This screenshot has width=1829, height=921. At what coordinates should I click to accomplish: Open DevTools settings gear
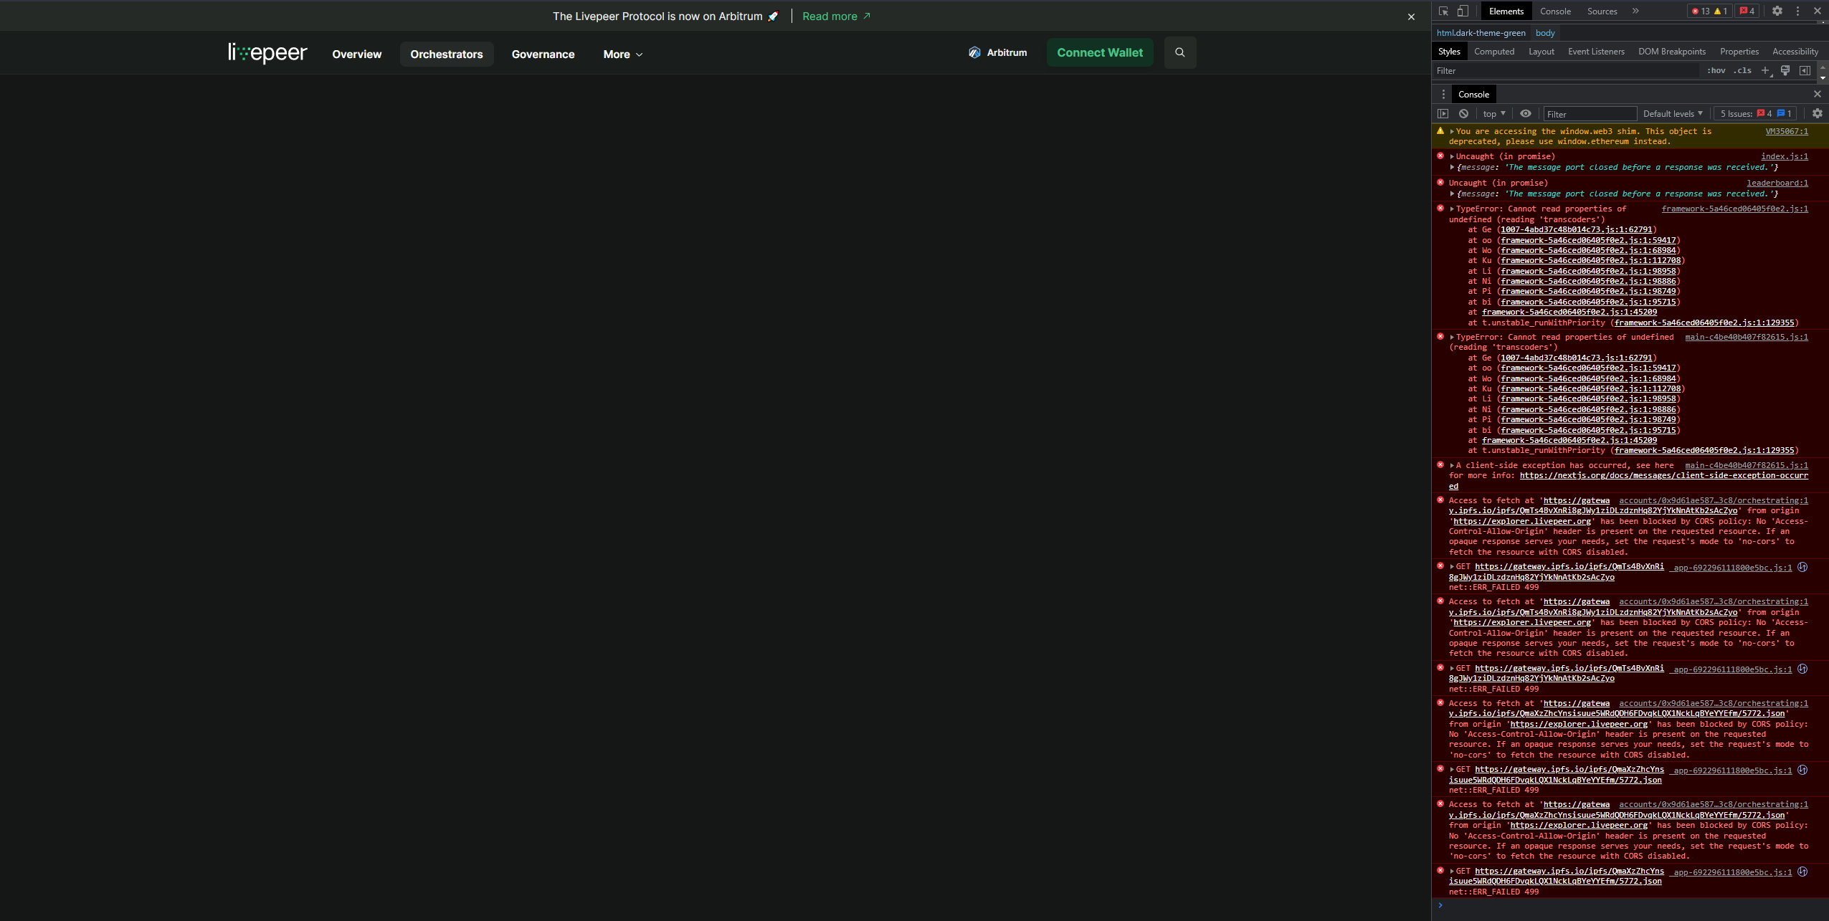pos(1778,11)
